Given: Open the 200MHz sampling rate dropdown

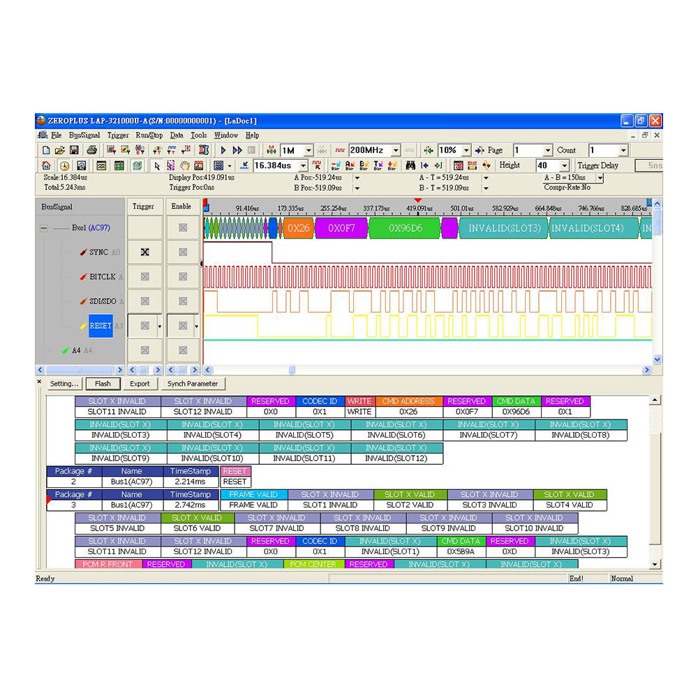Looking at the screenshot, I should [x=395, y=151].
